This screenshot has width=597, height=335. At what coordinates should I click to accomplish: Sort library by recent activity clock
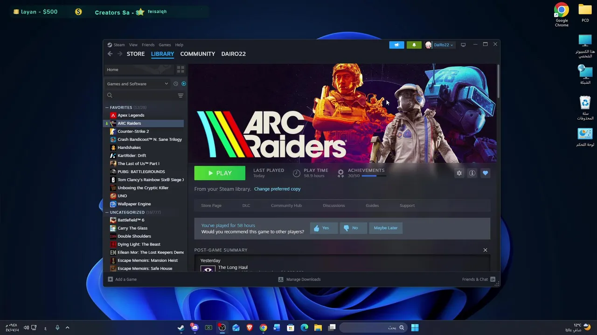coord(176,84)
